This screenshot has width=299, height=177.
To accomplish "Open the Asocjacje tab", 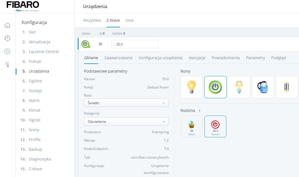I will (x=197, y=58).
